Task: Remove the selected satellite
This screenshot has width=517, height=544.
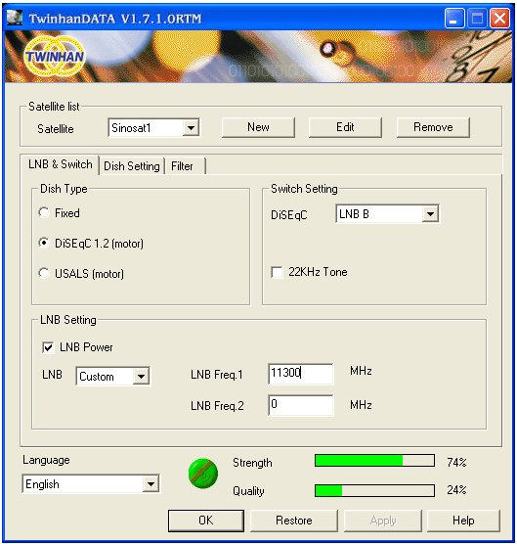Action: (433, 127)
